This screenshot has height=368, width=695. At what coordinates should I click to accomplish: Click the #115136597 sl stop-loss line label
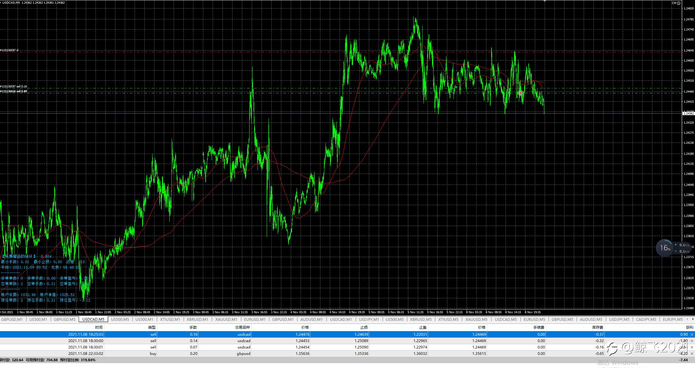[x=9, y=50]
